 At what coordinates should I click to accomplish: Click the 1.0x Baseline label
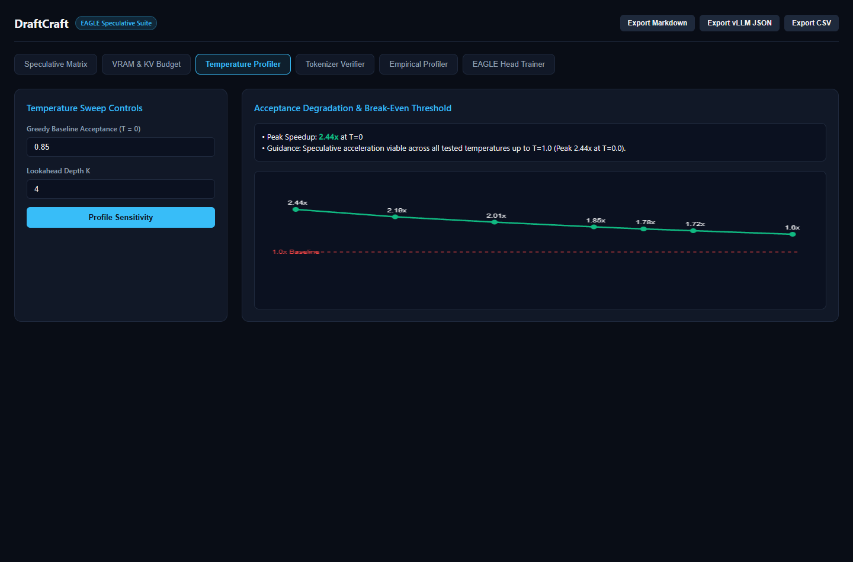296,252
